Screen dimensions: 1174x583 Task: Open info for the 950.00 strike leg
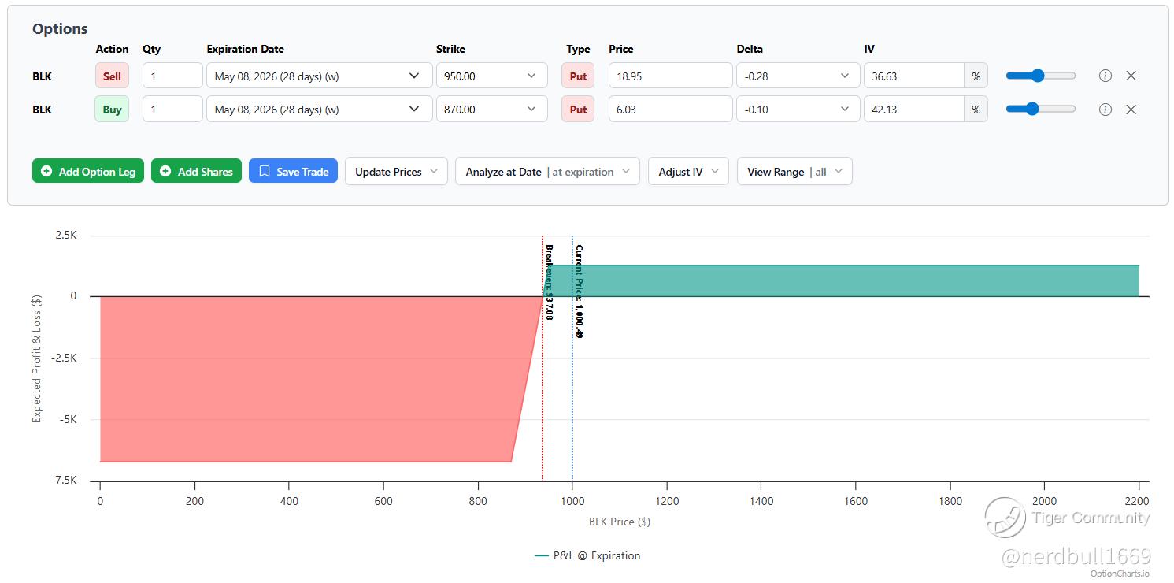coord(1105,76)
